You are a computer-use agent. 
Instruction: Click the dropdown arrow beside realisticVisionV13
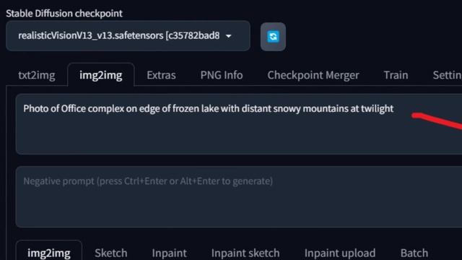(x=229, y=36)
